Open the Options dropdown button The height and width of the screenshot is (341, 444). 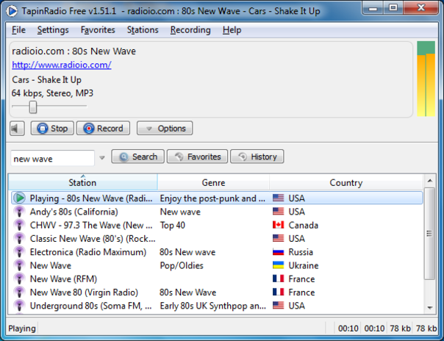click(165, 129)
